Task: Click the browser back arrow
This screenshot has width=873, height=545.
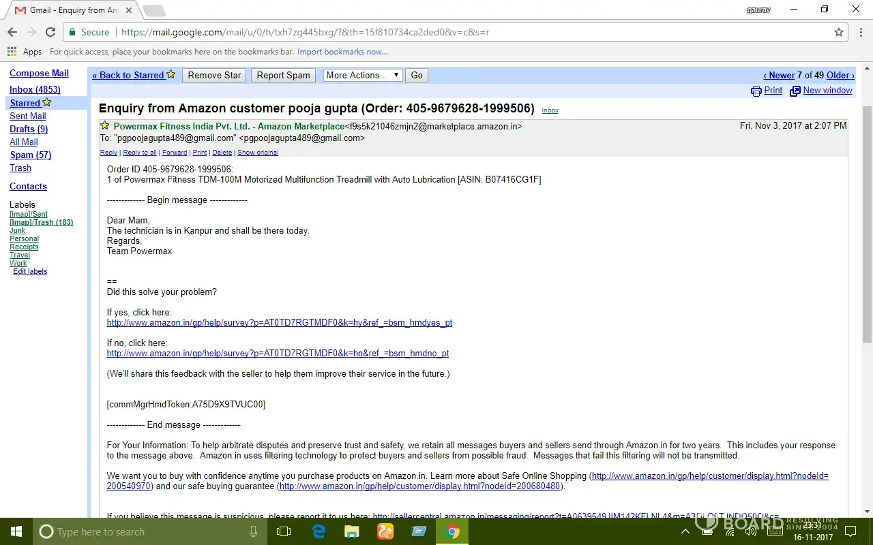Action: point(12,32)
